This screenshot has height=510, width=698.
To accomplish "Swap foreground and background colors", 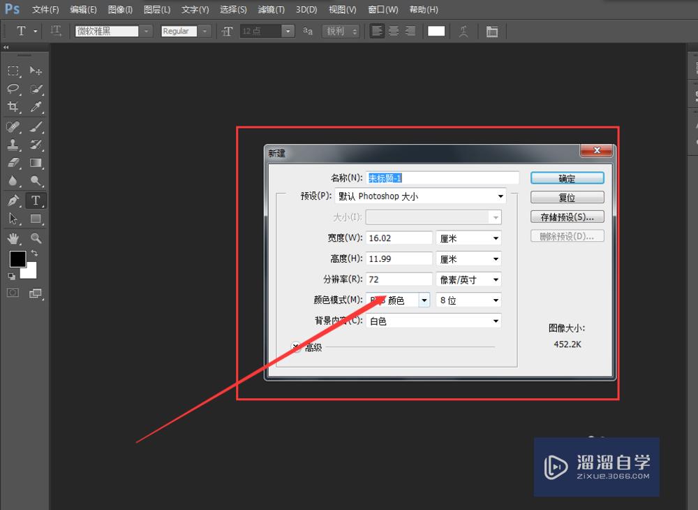I will (x=34, y=253).
